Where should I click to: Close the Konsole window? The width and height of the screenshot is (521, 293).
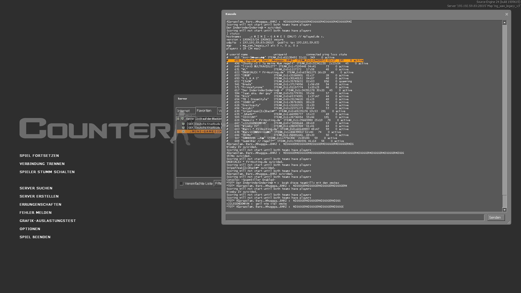click(507, 14)
